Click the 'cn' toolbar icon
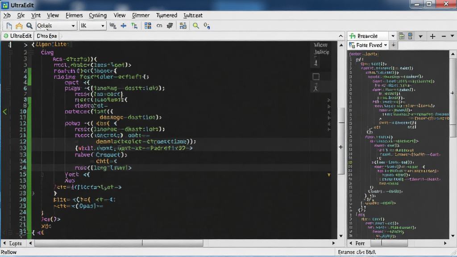Image resolution: width=457 pixels, height=257 pixels. click(x=159, y=25)
